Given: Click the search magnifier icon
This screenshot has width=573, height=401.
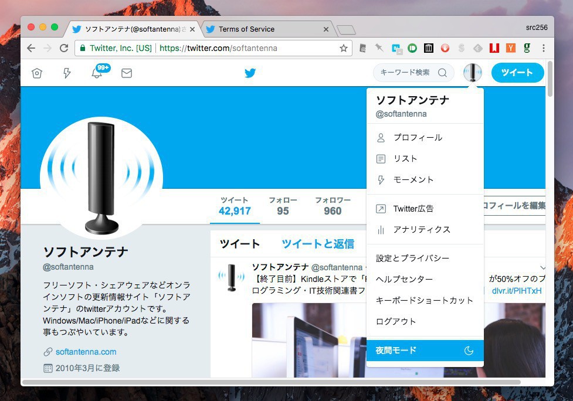Looking at the screenshot, I should [x=442, y=73].
